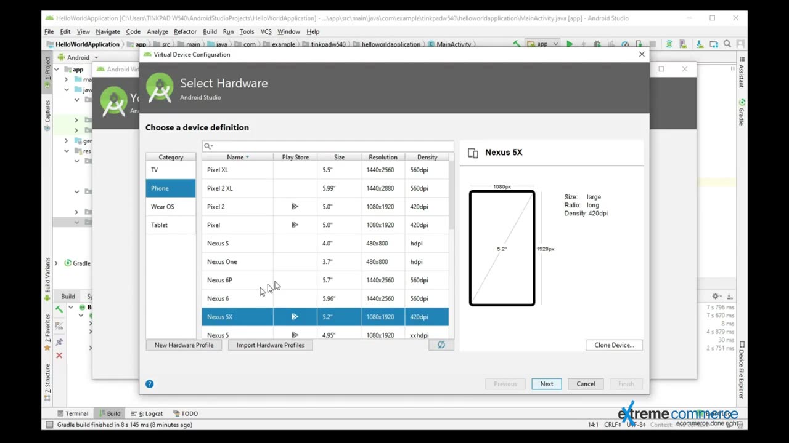Collapse the app node in project tree
This screenshot has height=443, width=789.
tap(56, 70)
